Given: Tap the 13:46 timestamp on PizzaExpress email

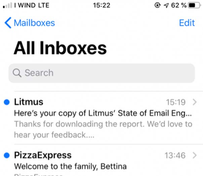Looking at the screenshot, I should (x=175, y=155).
